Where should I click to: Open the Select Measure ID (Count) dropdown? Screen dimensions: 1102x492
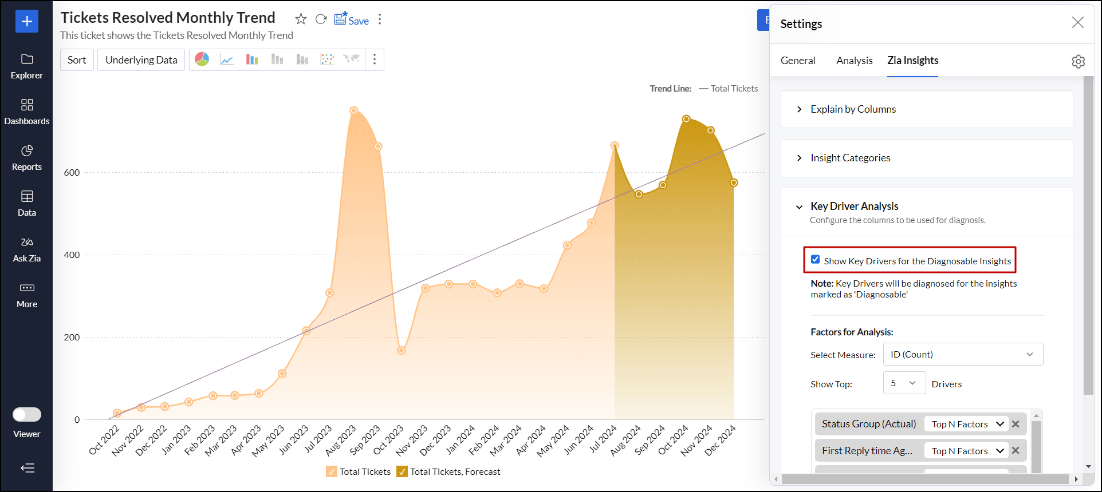(x=963, y=354)
